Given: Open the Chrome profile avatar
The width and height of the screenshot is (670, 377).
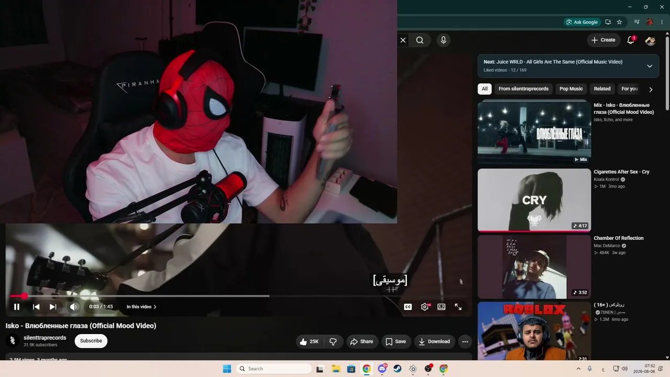Looking at the screenshot, I should pos(650,22).
